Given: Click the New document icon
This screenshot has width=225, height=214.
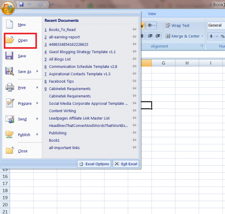Looking at the screenshot, I should pyautogui.click(x=9, y=24).
